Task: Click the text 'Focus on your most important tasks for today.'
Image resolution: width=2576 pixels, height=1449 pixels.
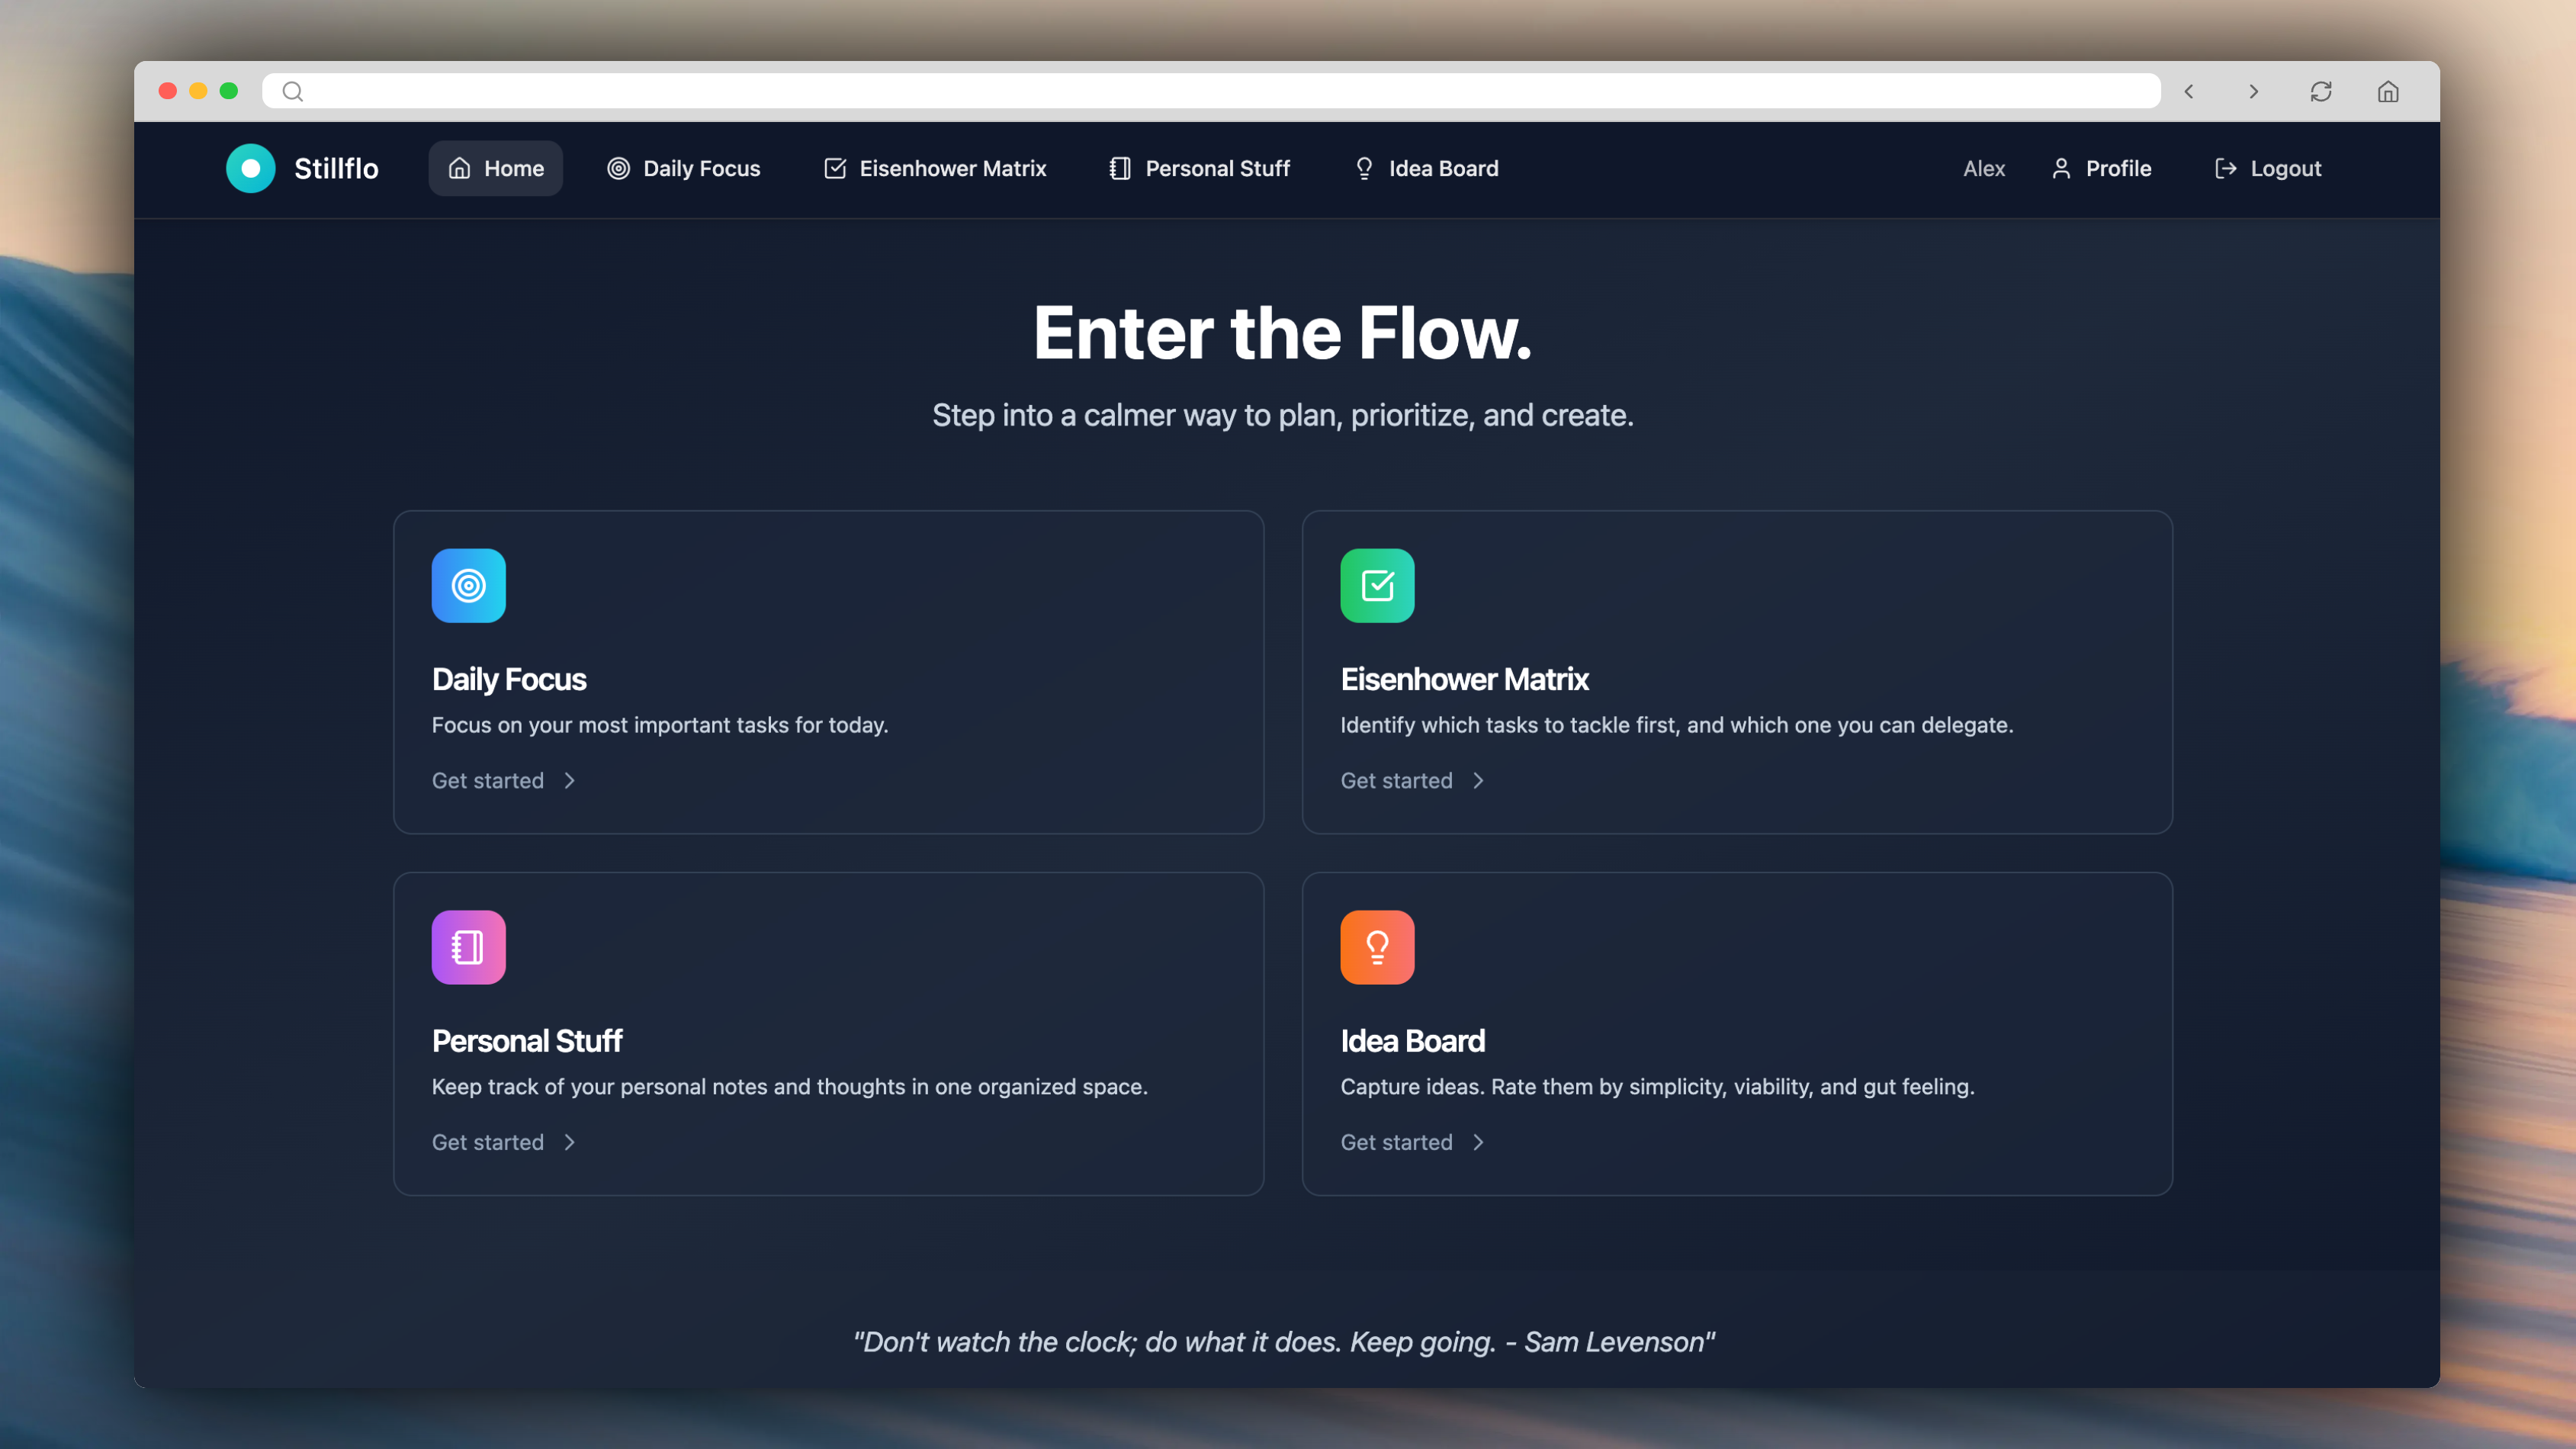Action: (x=660, y=725)
